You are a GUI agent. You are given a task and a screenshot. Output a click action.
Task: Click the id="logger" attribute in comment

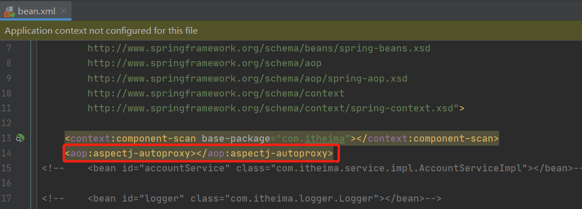153,199
